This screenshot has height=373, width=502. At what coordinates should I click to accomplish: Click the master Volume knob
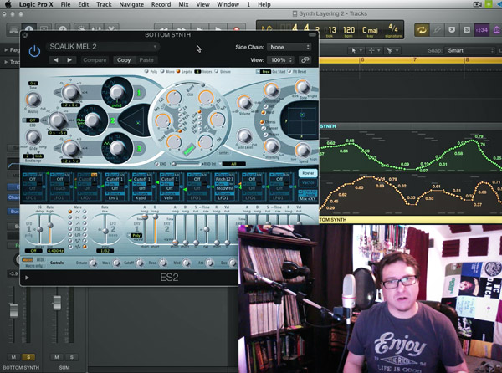[x=244, y=103]
